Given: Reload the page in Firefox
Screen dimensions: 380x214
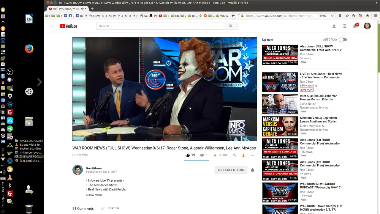Looking at the screenshot, I should click(332, 16).
